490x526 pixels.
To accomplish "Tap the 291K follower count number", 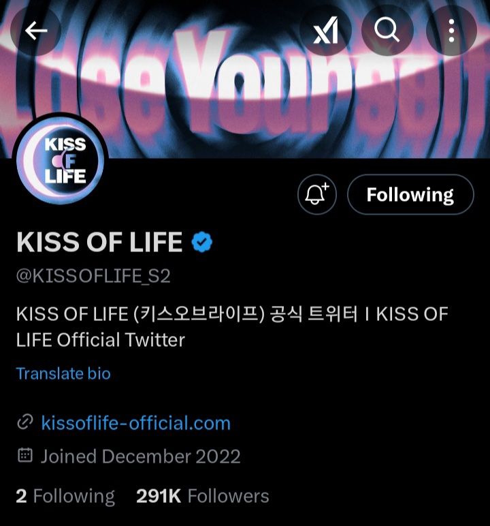I will pos(159,496).
